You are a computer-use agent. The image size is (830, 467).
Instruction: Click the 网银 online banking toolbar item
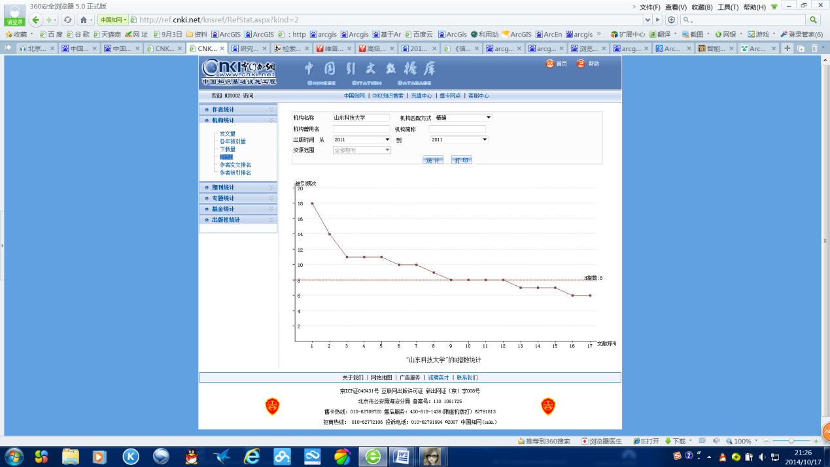point(726,34)
